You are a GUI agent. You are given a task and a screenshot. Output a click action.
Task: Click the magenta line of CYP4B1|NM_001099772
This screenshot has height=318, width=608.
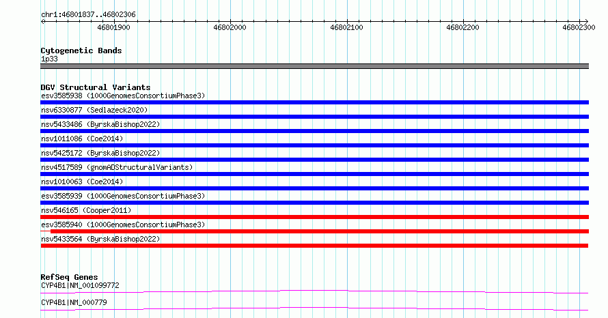tap(314, 291)
